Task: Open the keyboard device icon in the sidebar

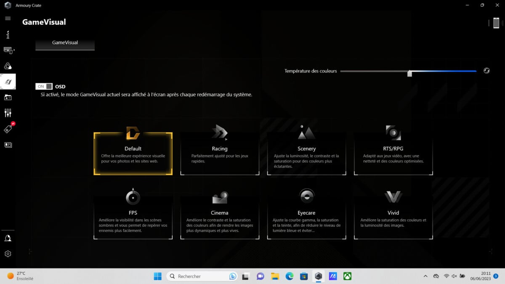Action: click(x=8, y=50)
